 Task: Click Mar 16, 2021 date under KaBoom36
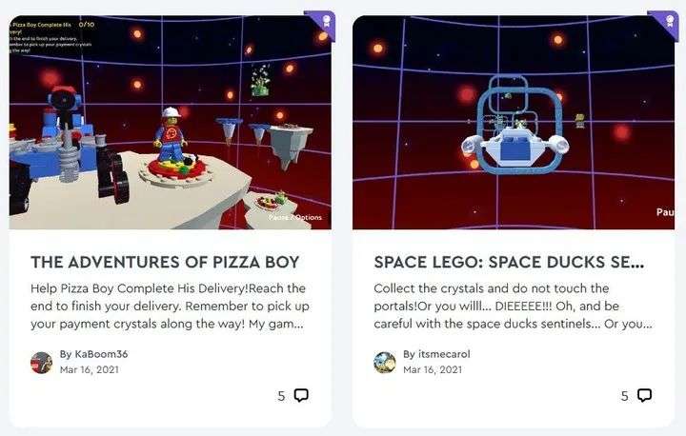[x=90, y=369]
